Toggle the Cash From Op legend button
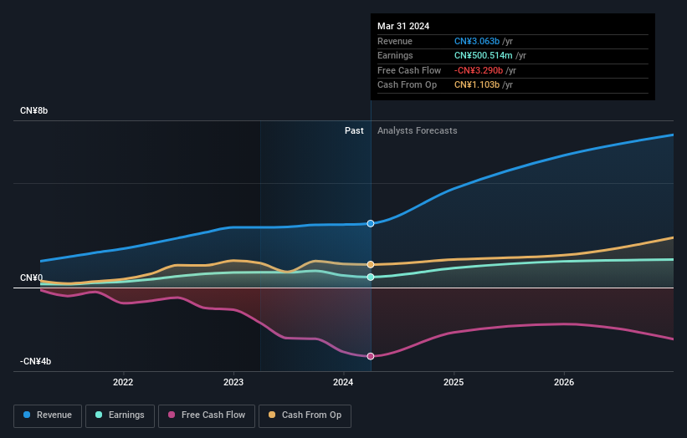This screenshot has height=438, width=687. pyautogui.click(x=305, y=415)
